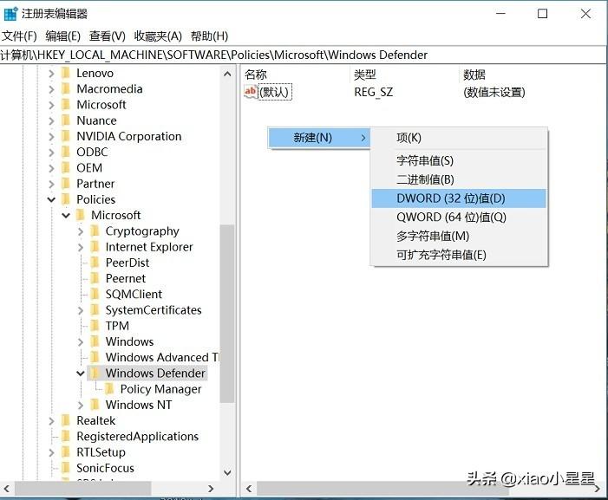Collapse the Policies key

(x=51, y=200)
